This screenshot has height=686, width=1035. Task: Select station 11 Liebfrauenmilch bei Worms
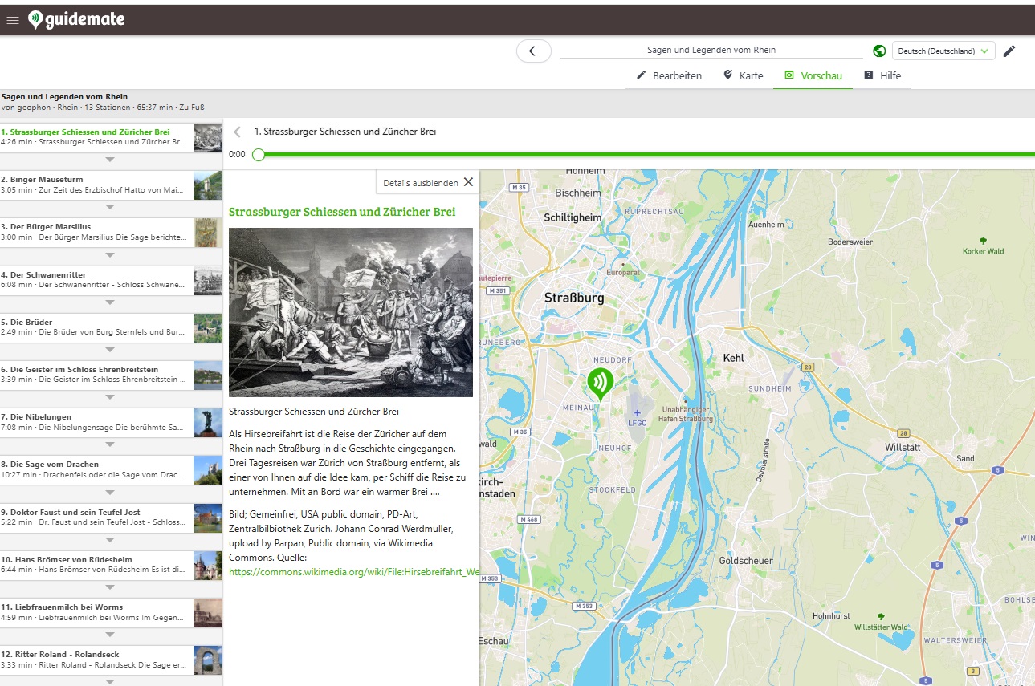pos(111,612)
